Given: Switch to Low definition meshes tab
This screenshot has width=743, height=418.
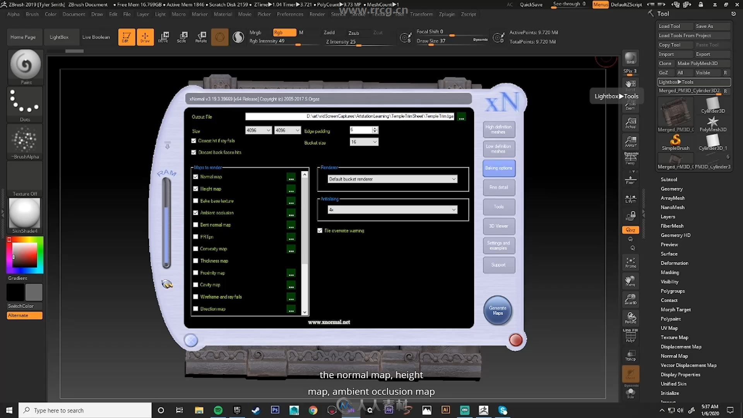Looking at the screenshot, I should click(498, 149).
